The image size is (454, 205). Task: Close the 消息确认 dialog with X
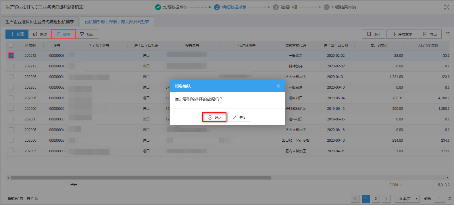point(278,86)
